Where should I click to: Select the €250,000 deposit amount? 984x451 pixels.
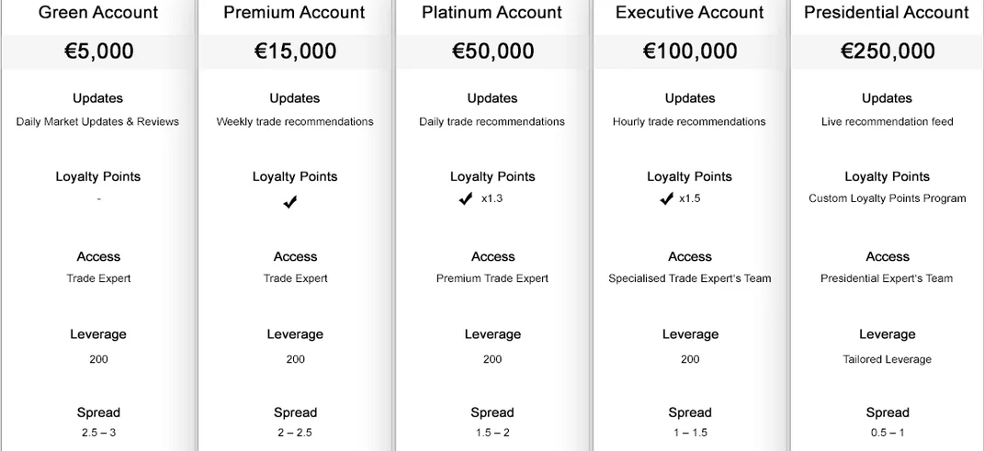tap(888, 51)
